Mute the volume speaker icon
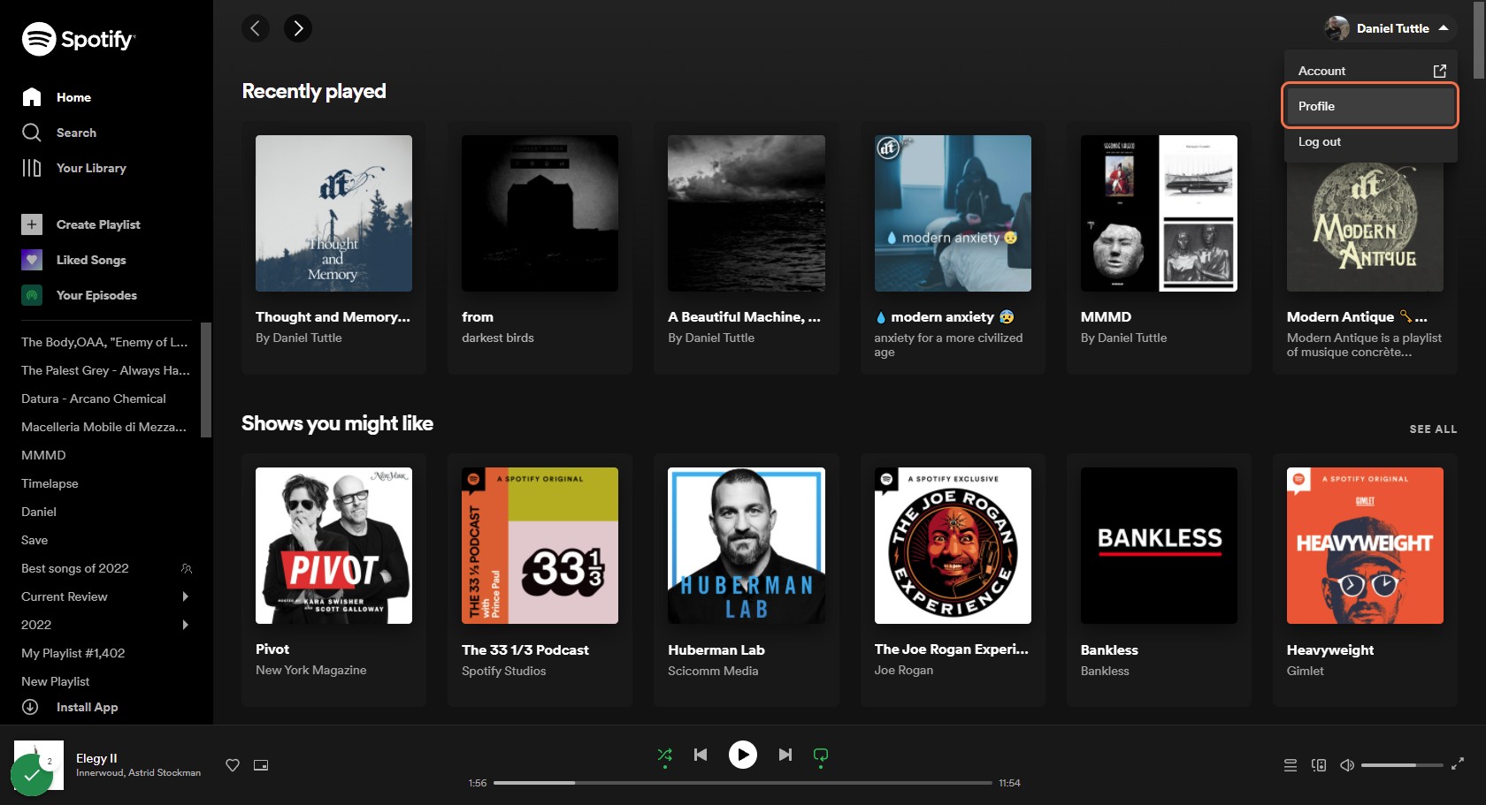 [1347, 765]
